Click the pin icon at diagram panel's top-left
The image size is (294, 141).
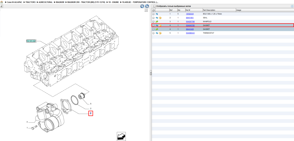1,6
